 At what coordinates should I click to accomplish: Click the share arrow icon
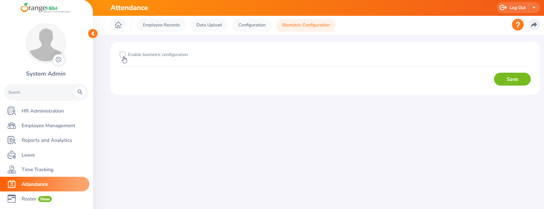pos(534,25)
